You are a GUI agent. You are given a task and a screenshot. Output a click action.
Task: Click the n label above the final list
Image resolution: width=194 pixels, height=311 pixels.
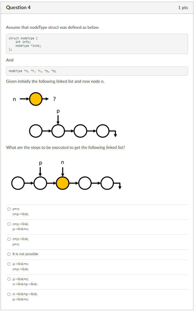[63, 162]
